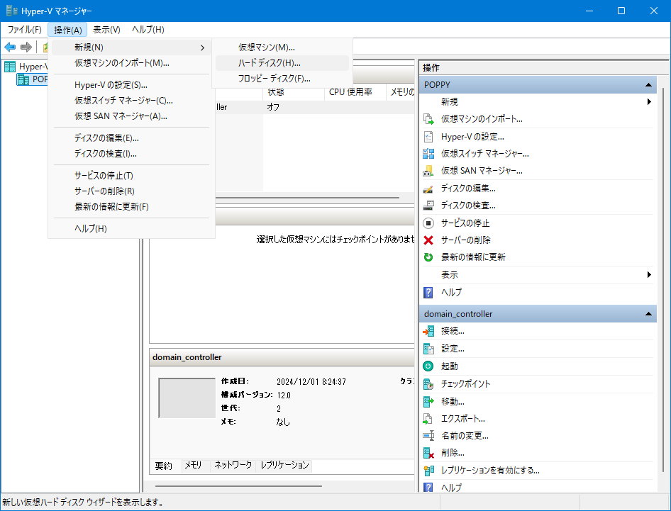The height and width of the screenshot is (511, 671).
Task: Click the green refresh 最新の情報に更新 icon
Action: pyautogui.click(x=428, y=257)
